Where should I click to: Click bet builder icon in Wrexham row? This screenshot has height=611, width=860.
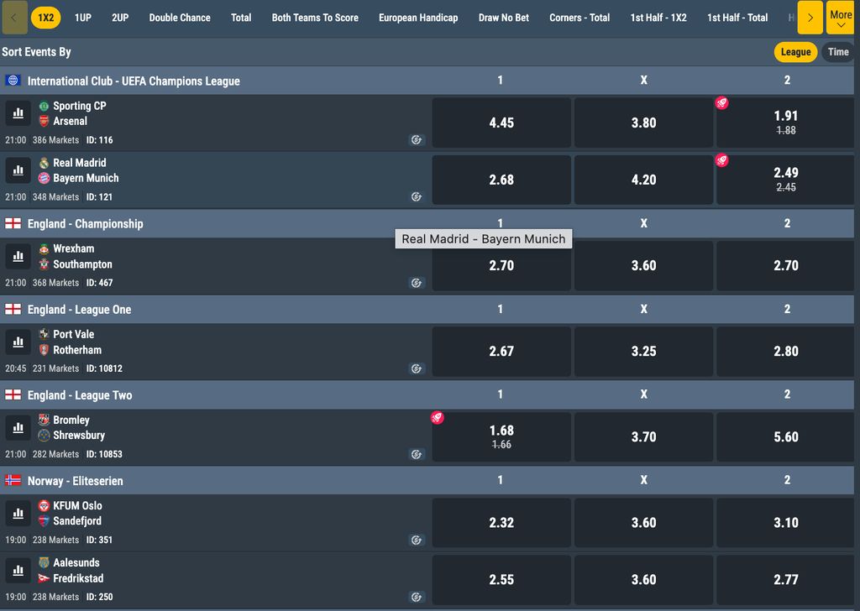click(417, 283)
